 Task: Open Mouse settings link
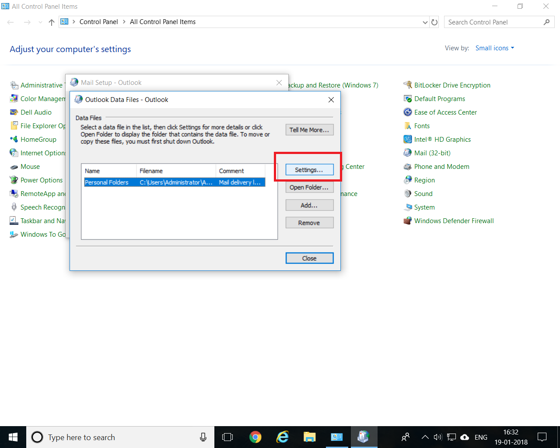30,167
